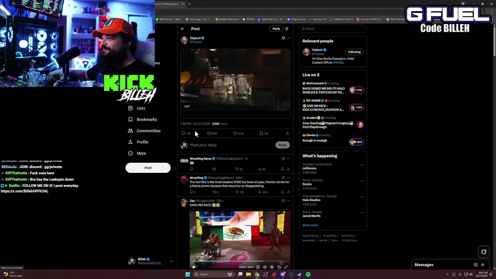Open video settings gear in Zay's video
This screenshot has height=279, width=496.
coord(272,267)
